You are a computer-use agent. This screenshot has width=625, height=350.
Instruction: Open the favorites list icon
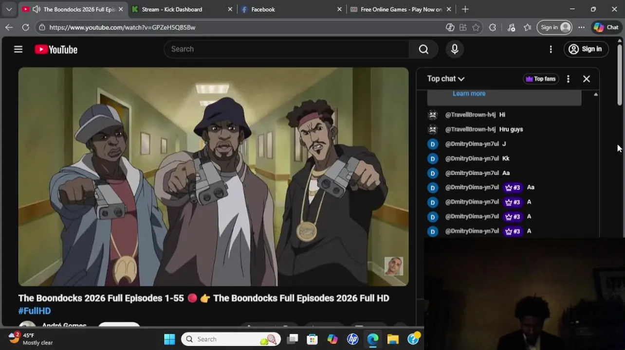[x=527, y=27]
